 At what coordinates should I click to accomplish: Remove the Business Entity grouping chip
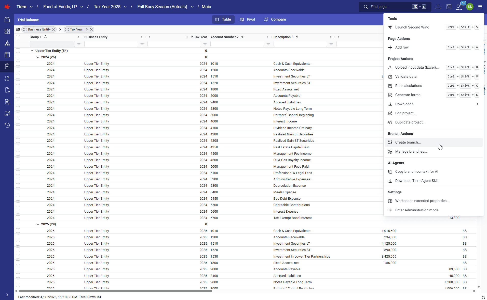click(x=54, y=29)
